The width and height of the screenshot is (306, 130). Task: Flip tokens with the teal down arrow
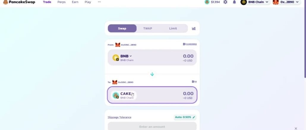click(152, 74)
